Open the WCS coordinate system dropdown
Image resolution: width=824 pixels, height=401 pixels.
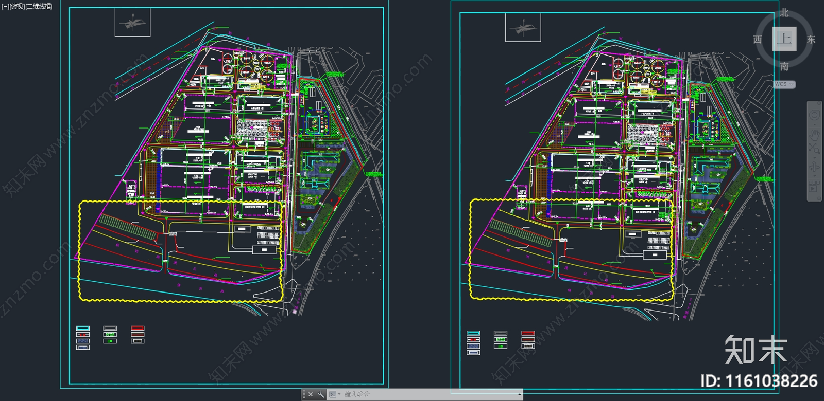pos(785,84)
